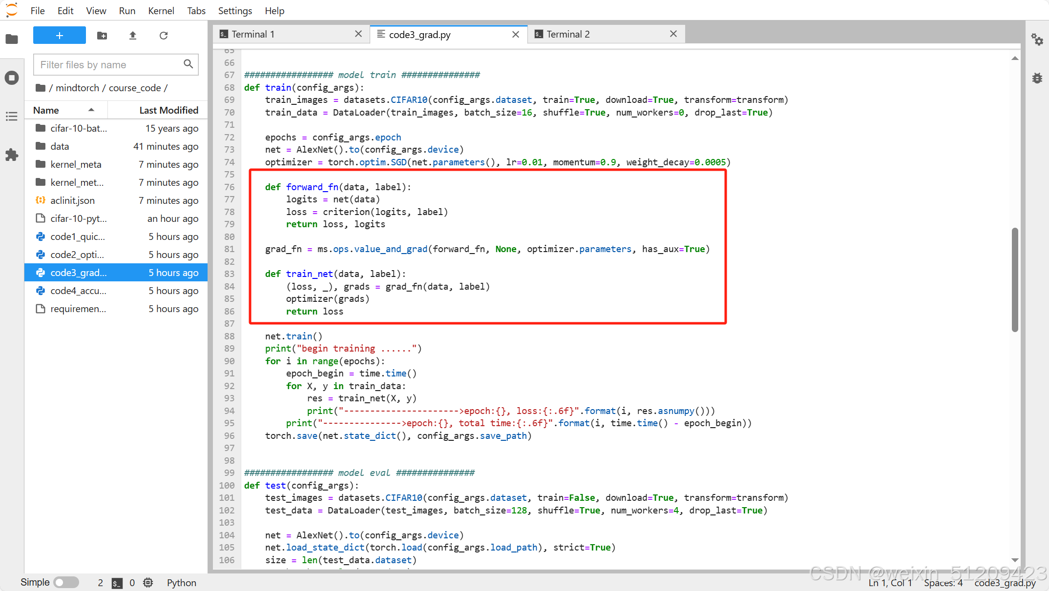Click the root folder breadcrumb icon
Viewport: 1049px width, 591px height.
click(41, 88)
